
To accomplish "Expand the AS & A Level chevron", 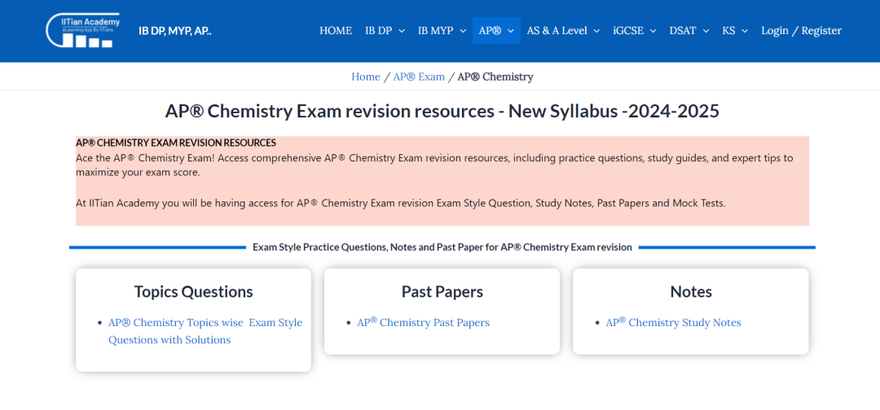I will [x=596, y=31].
